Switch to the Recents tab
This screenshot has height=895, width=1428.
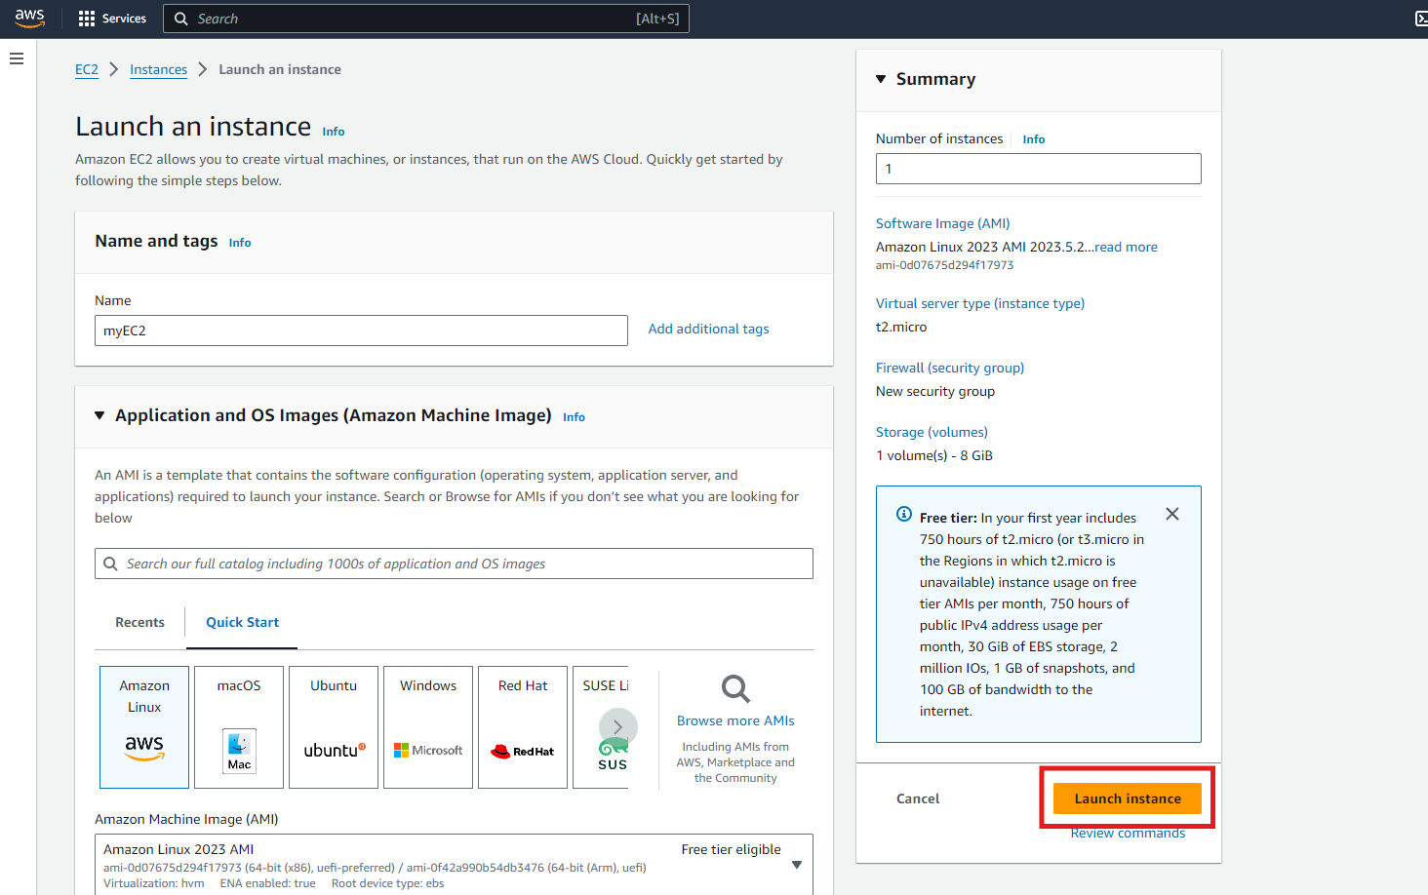pyautogui.click(x=139, y=622)
